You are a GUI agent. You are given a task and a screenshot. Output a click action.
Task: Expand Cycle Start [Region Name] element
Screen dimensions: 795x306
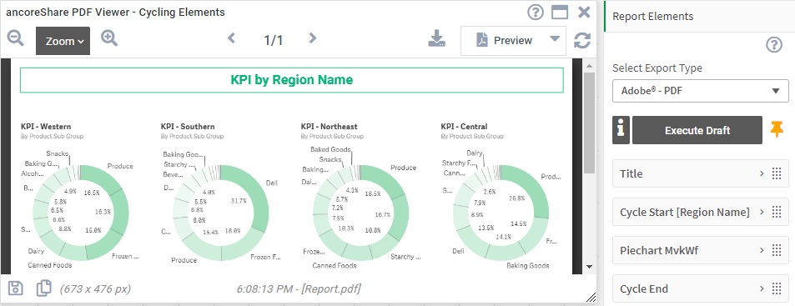coord(700,212)
